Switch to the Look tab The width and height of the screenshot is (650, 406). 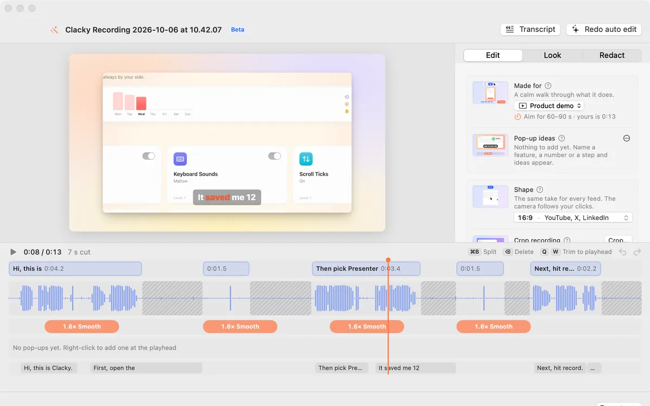pos(552,55)
